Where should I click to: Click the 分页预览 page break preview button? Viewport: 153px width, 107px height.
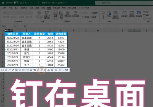point(61,15)
